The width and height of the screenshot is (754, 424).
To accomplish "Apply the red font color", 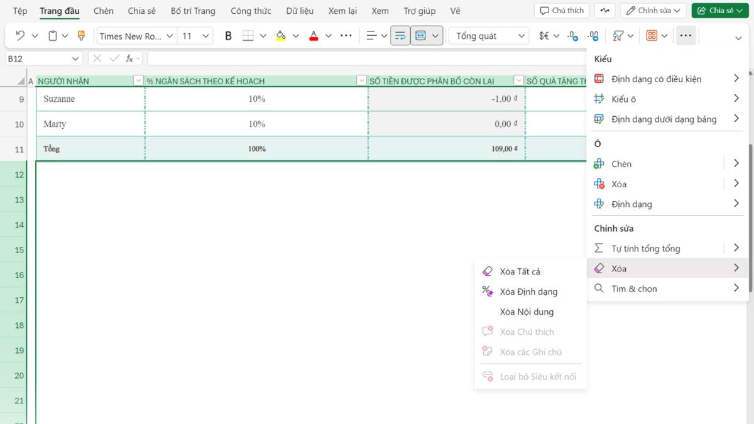I will (314, 36).
